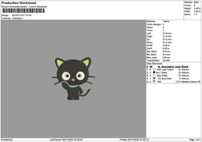This screenshot has height=142, width=202.
Task: Click the Description column header
Action: [168, 67]
